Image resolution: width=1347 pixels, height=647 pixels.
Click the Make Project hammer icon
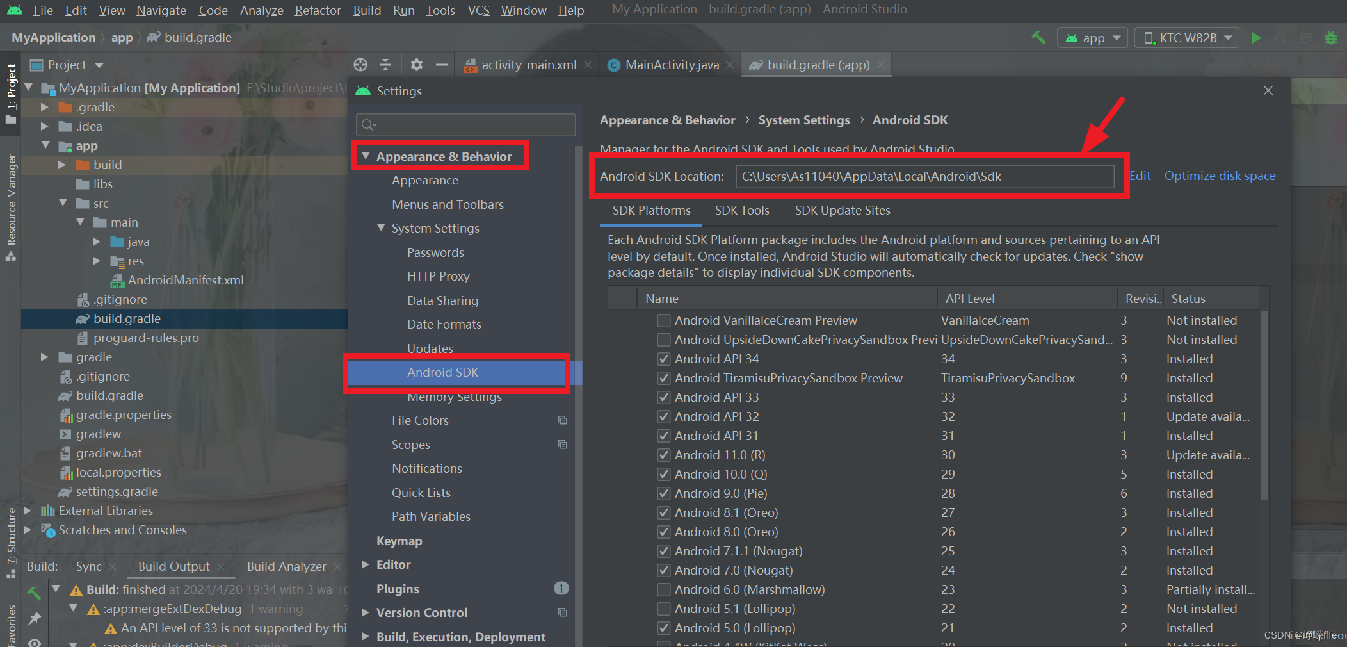(1038, 38)
